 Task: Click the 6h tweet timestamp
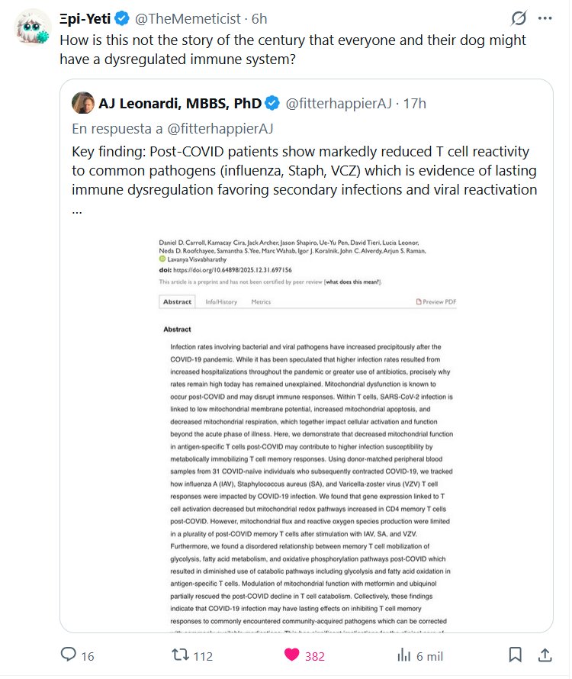(x=259, y=18)
